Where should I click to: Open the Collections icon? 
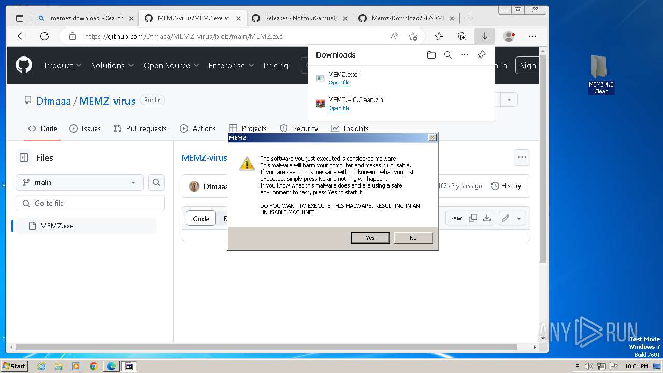462,36
